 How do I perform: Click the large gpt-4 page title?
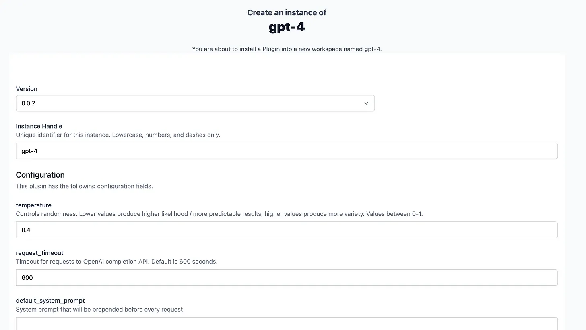pyautogui.click(x=287, y=27)
